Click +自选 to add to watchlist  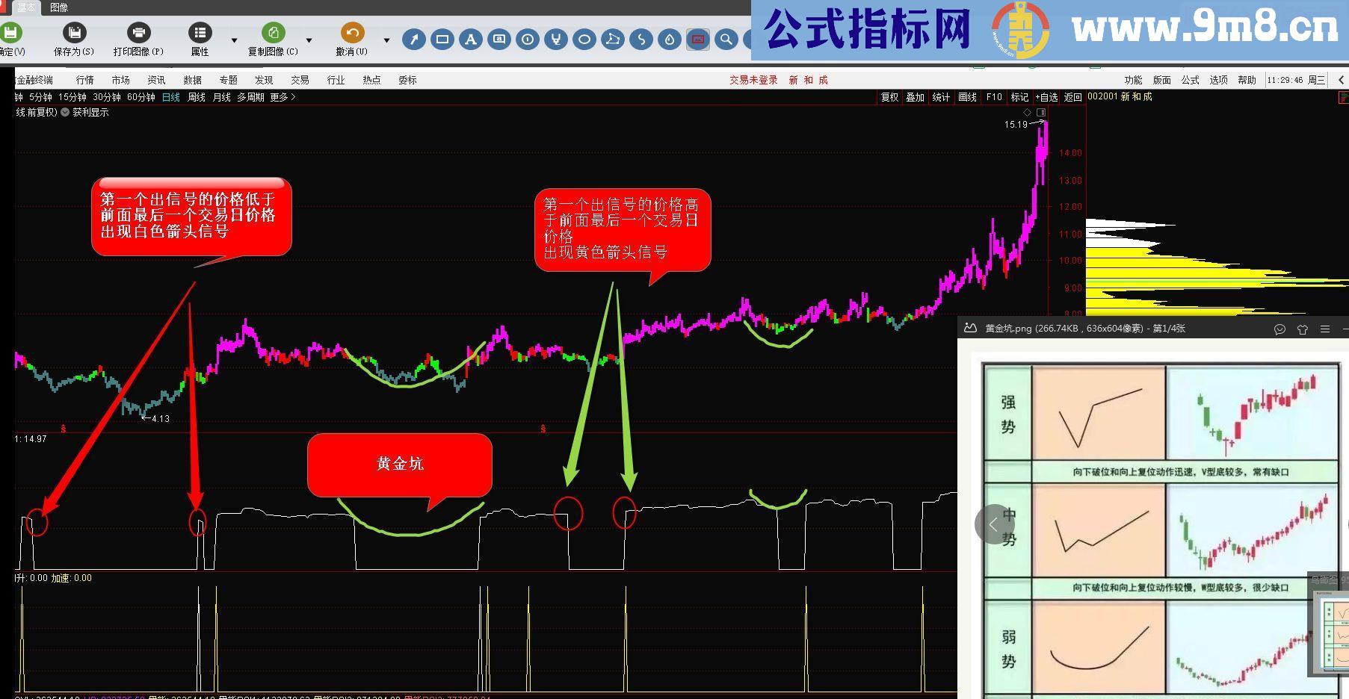coord(1045,97)
